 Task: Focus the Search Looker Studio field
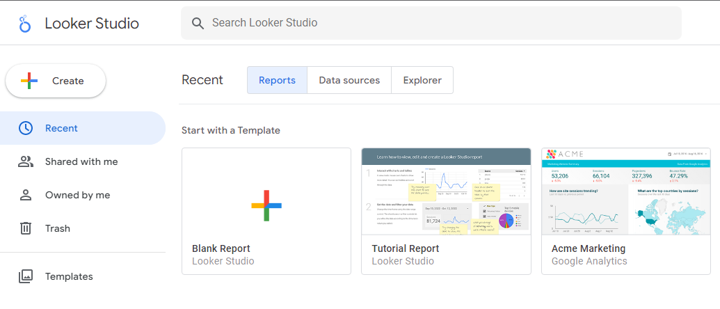[431, 23]
